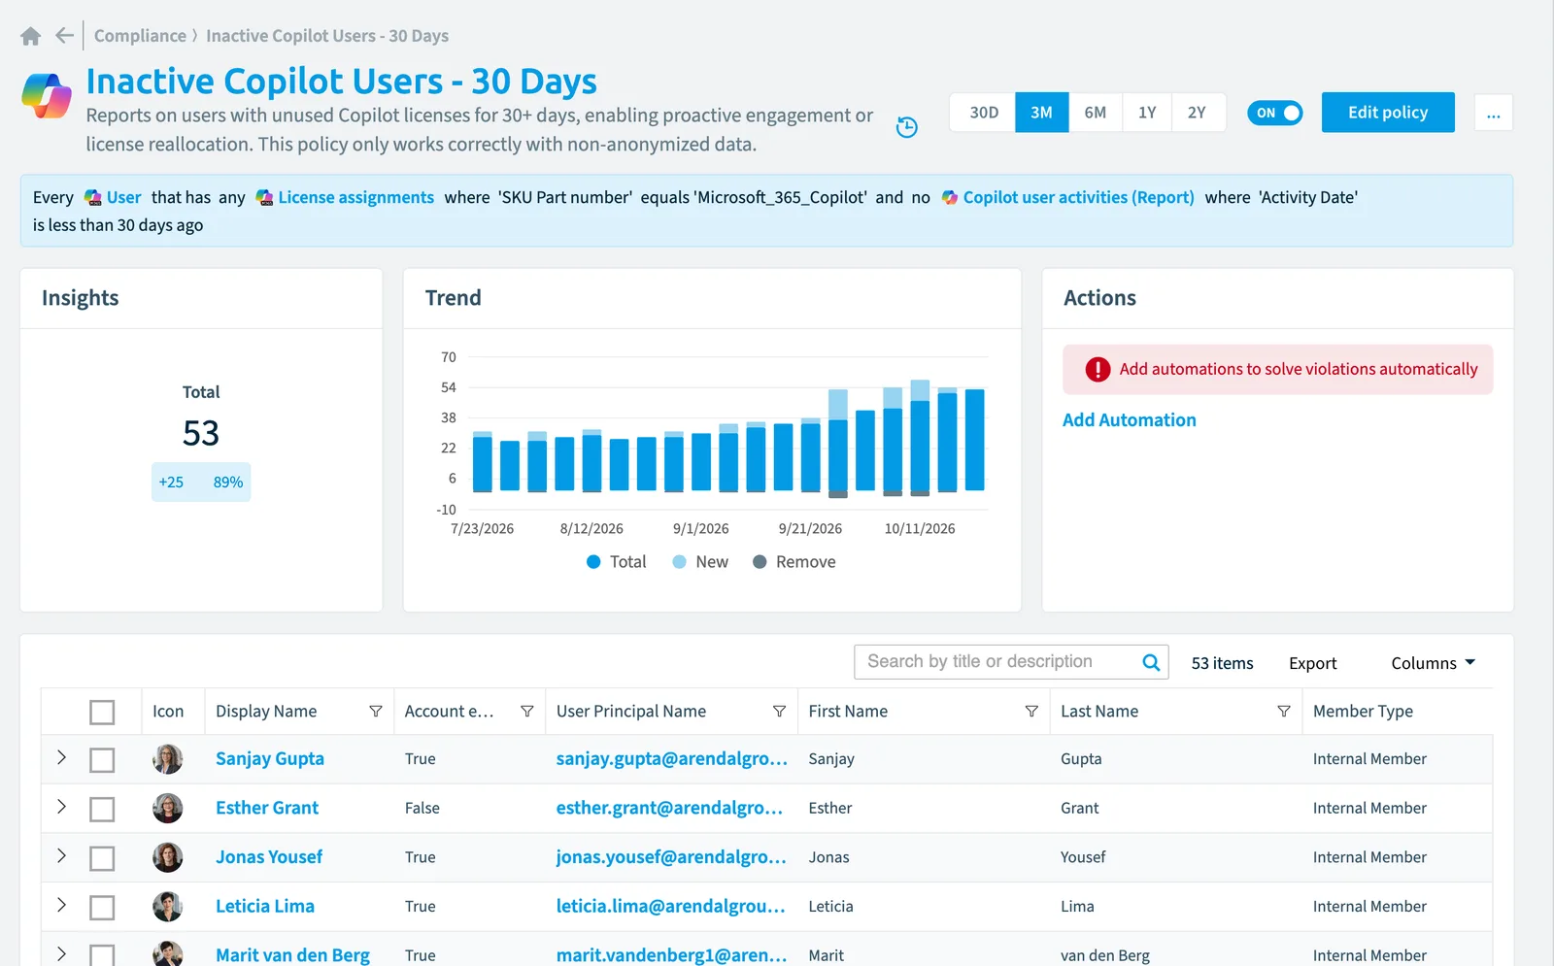The width and height of the screenshot is (1554, 966).
Task: Check the box for Leticia Lima
Action: [x=102, y=907]
